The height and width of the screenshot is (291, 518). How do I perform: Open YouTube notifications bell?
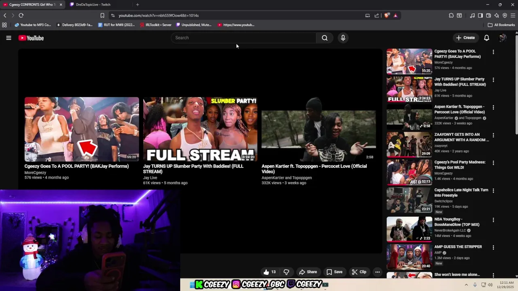coord(486,38)
